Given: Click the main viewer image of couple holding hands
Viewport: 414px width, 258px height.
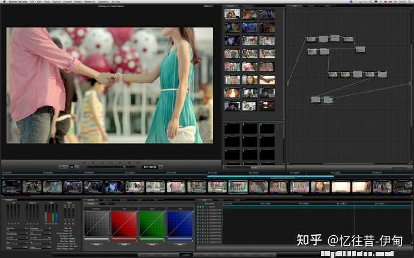Looking at the screenshot, I should click(x=110, y=86).
